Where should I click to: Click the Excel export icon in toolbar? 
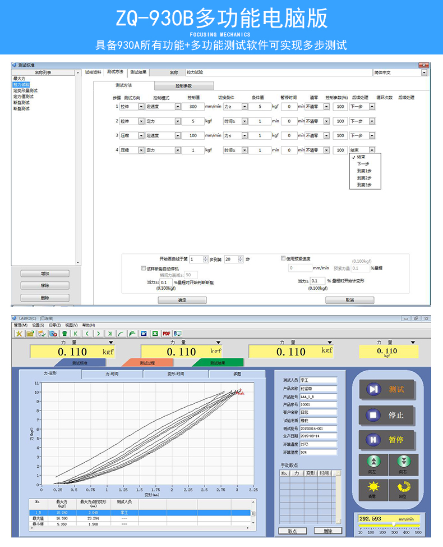point(155,334)
